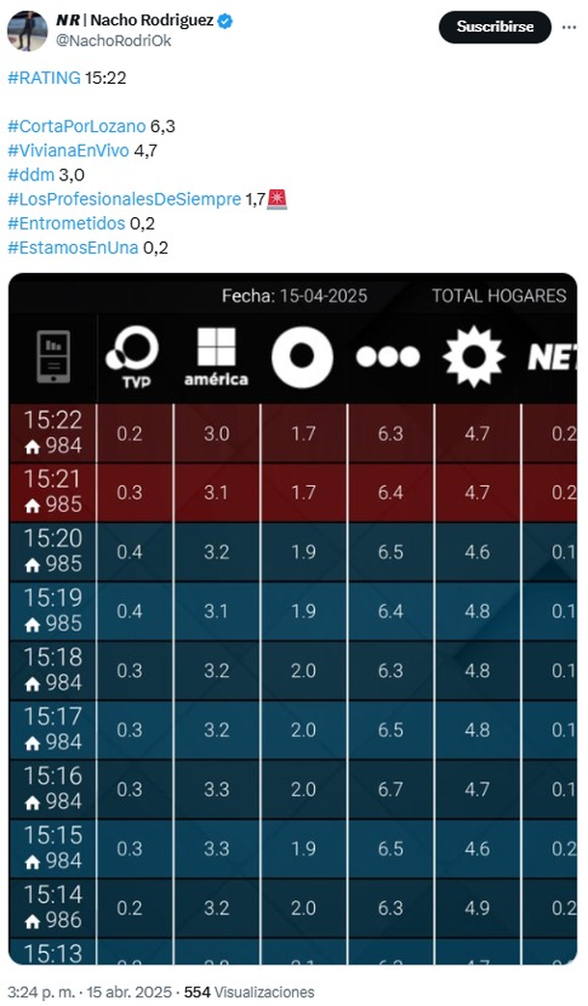Click the TVP channel logo

tap(131, 358)
